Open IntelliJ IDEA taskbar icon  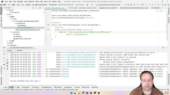point(99,93)
